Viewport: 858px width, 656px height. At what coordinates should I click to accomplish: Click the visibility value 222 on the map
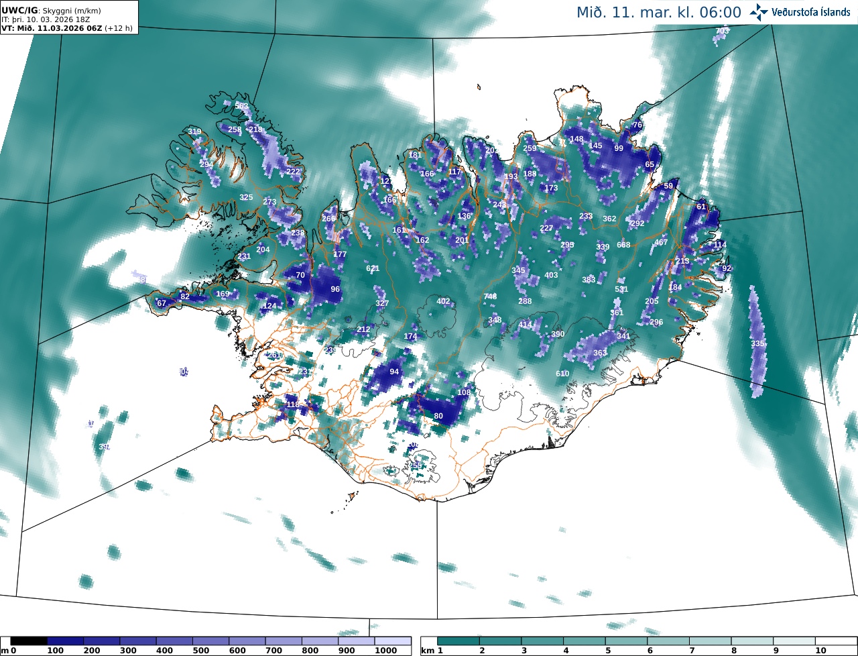293,172
